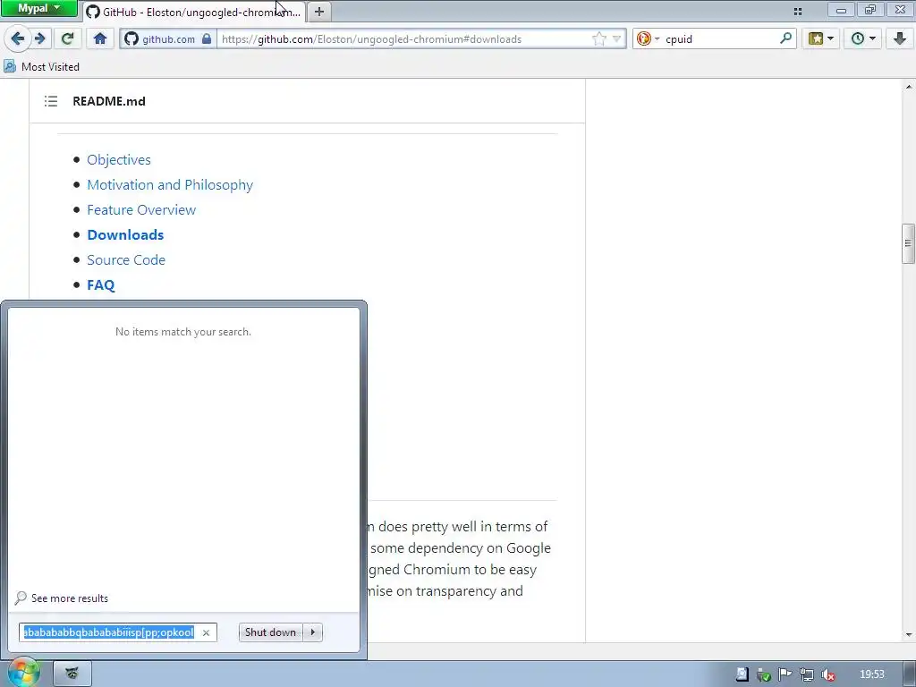Screen dimensions: 916x687
Task: Open README table of contents icon
Action: 51,101
